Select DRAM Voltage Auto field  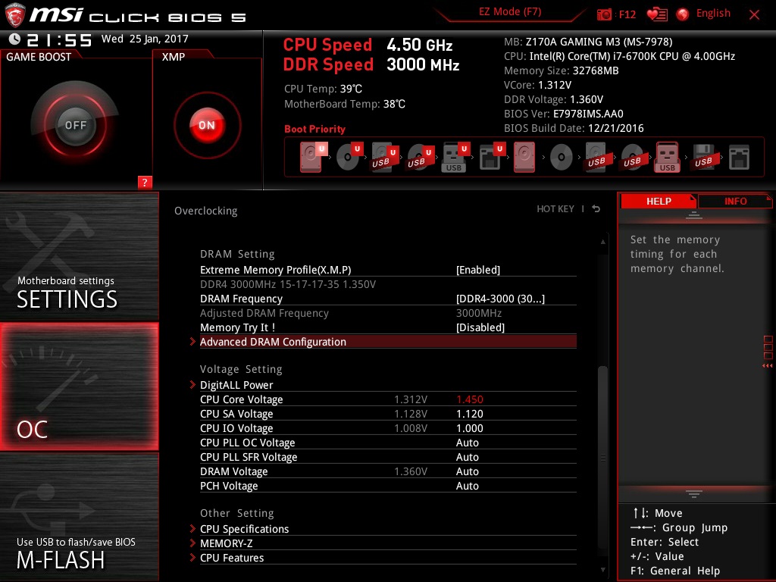point(467,471)
